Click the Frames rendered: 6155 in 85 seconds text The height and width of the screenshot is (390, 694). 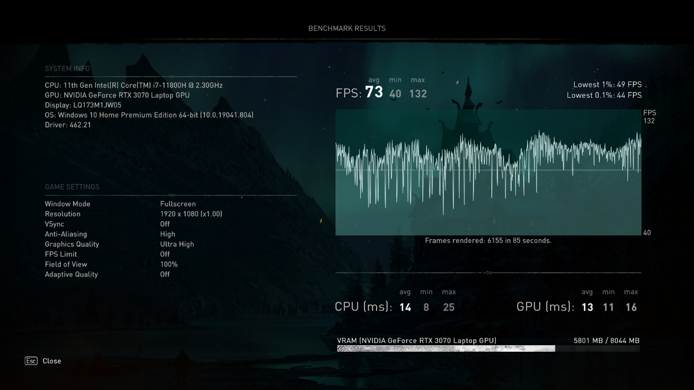[488, 240]
